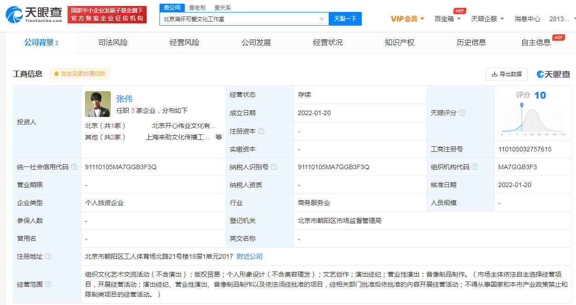Switch to the 查公司 search tab
576x305 pixels.
(x=172, y=8)
